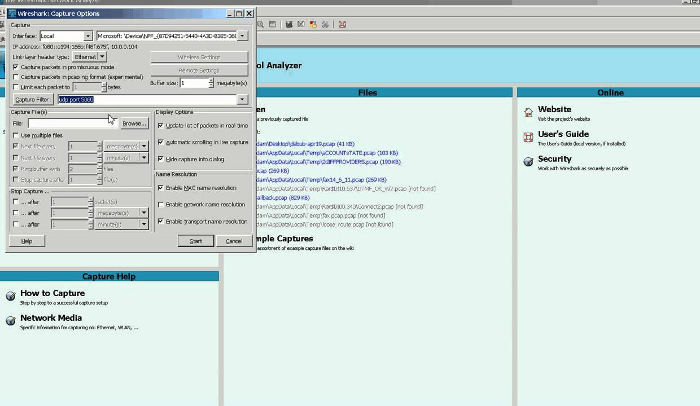Image resolution: width=700 pixels, height=406 pixels.
Task: Enable network name resolution checkbox
Action: point(161,205)
